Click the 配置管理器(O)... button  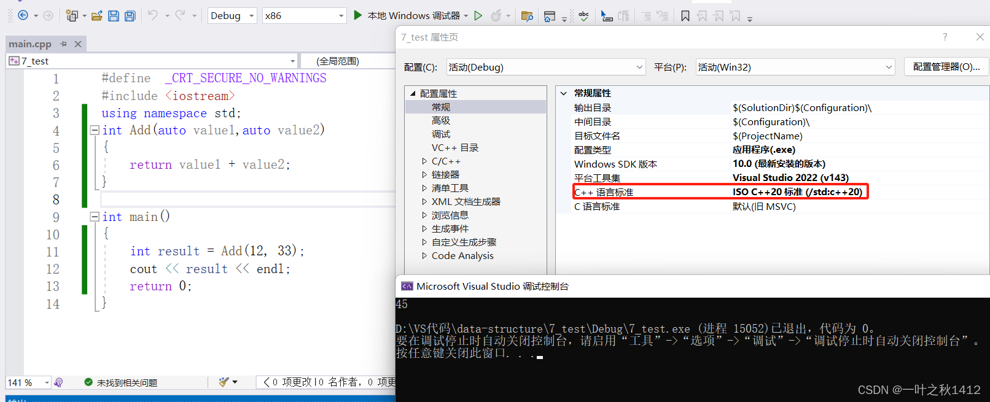tap(946, 67)
